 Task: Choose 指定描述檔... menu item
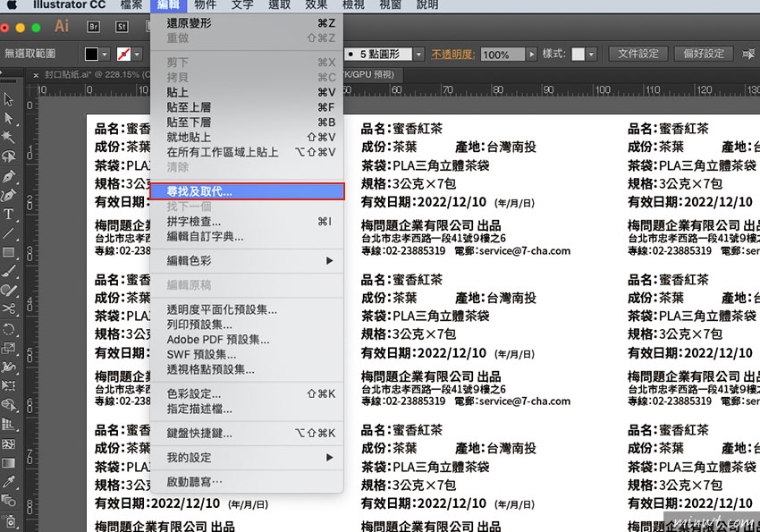tap(247, 409)
